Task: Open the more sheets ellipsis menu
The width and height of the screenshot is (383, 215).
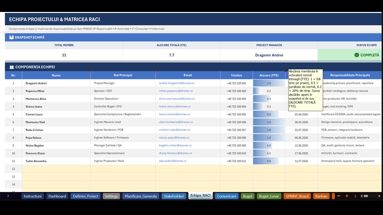Action: point(339,196)
